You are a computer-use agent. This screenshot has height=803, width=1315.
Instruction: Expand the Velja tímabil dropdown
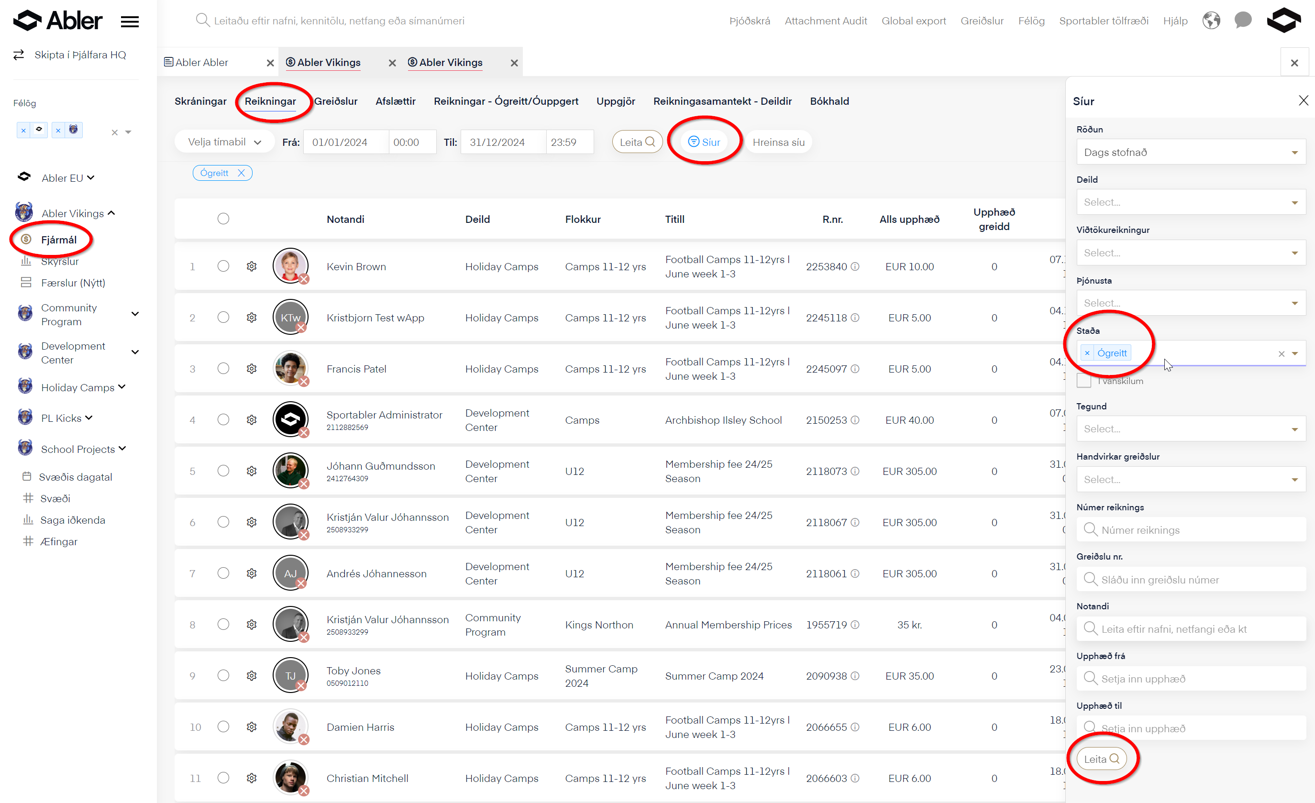[x=225, y=142]
